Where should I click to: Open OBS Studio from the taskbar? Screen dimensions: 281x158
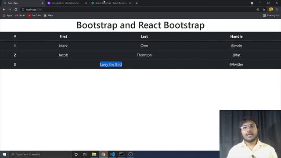pos(130,154)
